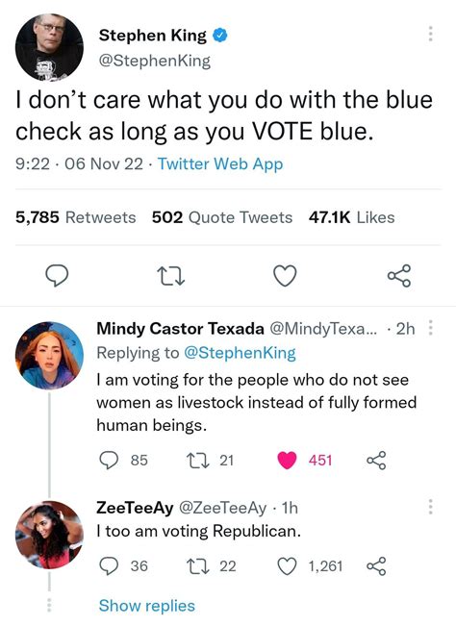Open more options on Mindy Castor Texada's reply
The height and width of the screenshot is (626, 456).
click(430, 327)
